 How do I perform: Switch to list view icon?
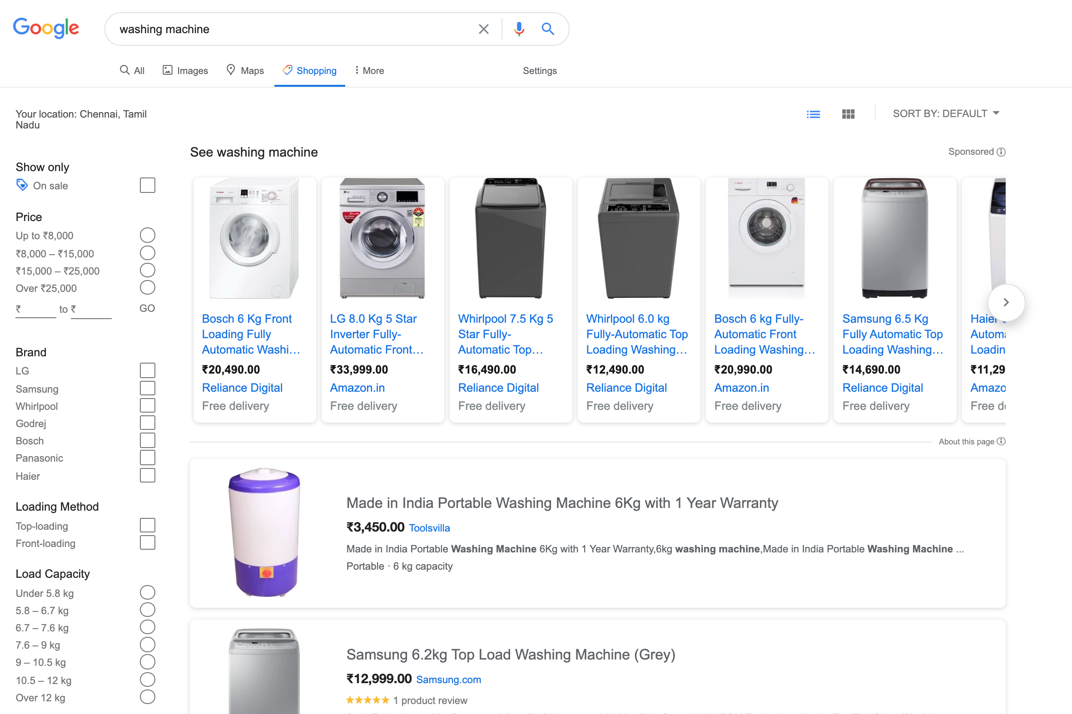pyautogui.click(x=813, y=114)
